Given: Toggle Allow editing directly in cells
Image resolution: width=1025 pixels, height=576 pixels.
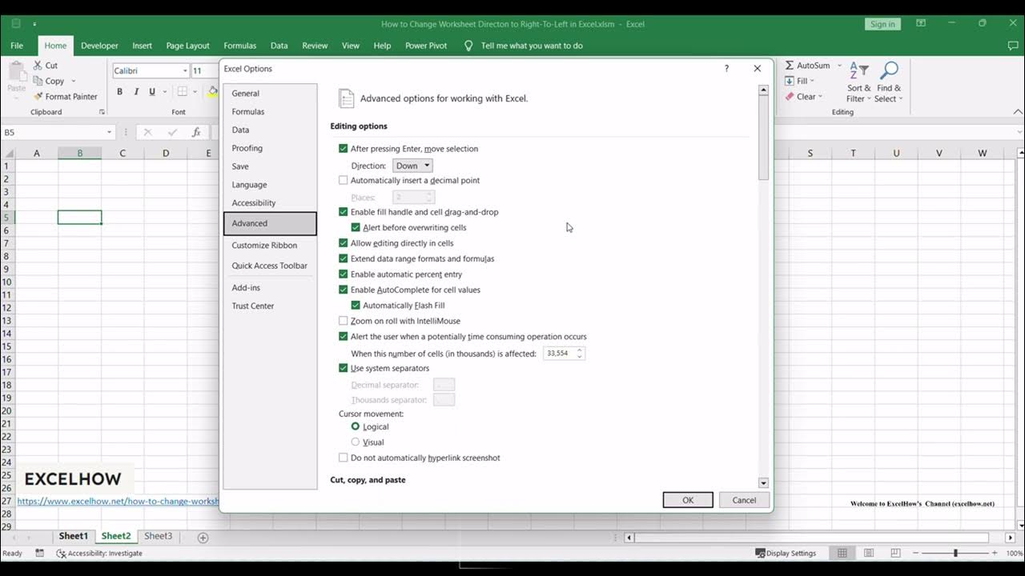Looking at the screenshot, I should 344,243.
